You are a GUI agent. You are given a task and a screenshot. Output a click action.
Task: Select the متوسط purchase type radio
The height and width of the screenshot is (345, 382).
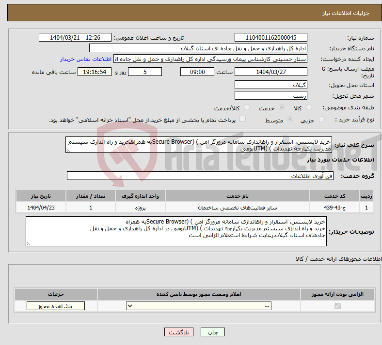[x=290, y=120]
